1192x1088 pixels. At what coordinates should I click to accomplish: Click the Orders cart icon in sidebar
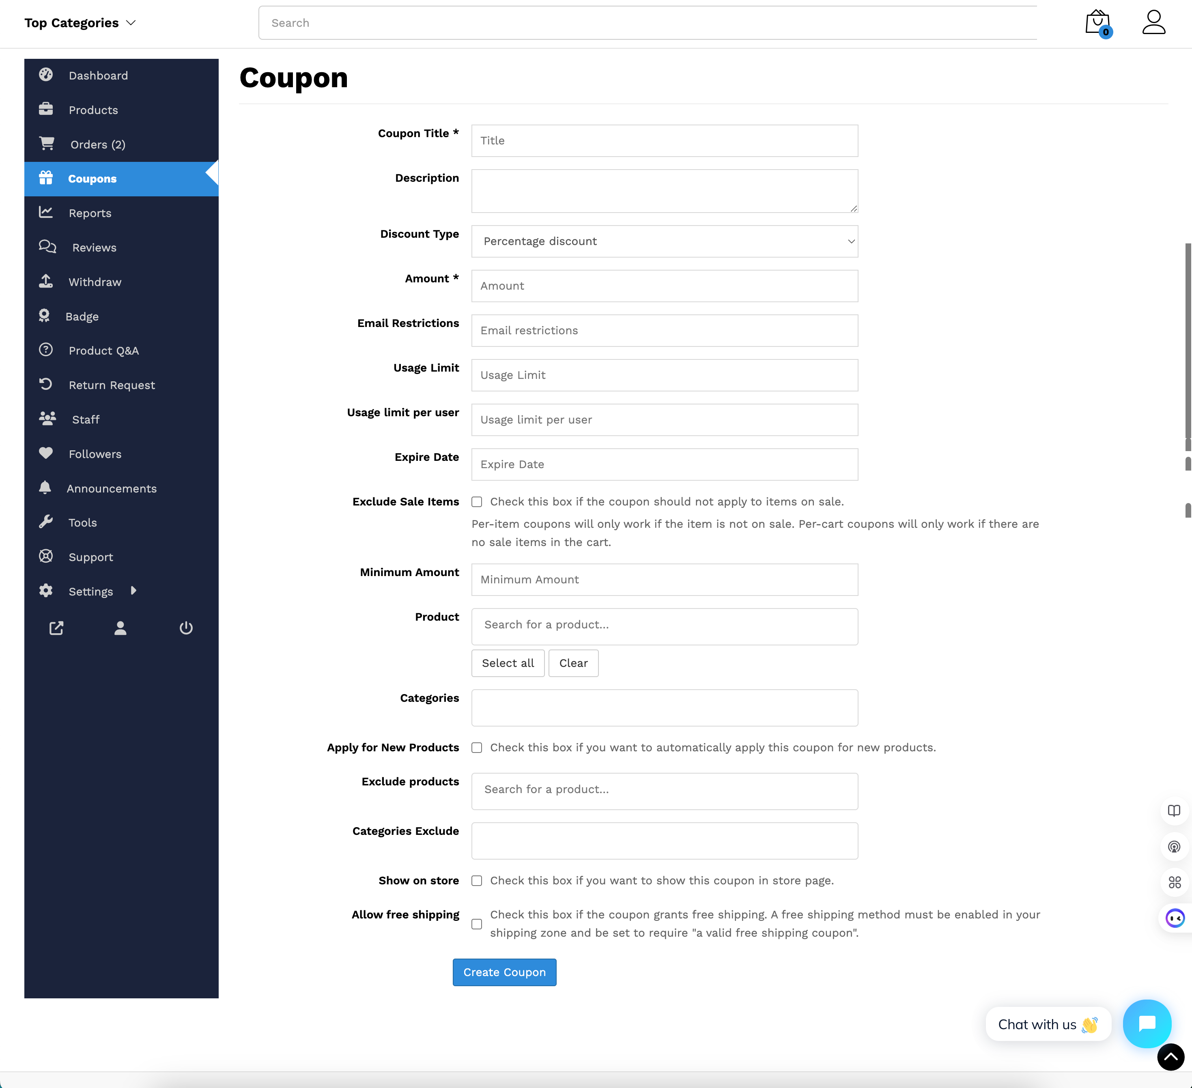click(47, 143)
